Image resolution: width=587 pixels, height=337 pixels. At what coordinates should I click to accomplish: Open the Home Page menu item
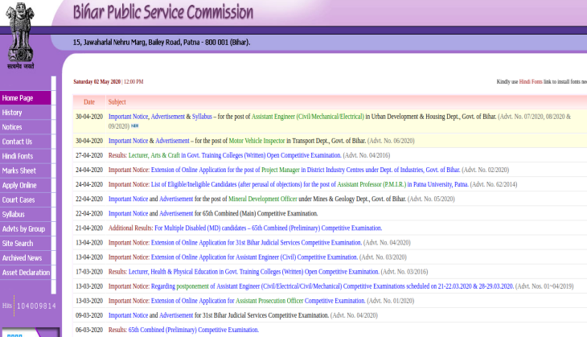click(x=26, y=98)
